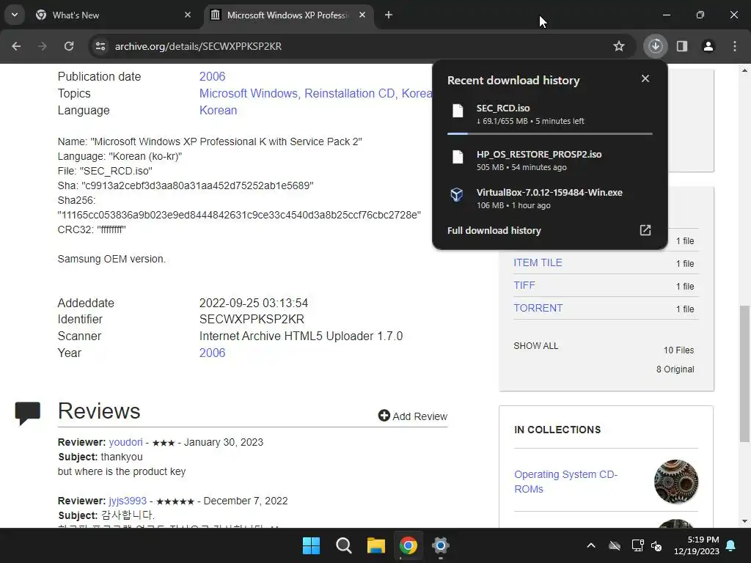Open HP_OS_RESTORE_PROSP2.iso download entry
The height and width of the screenshot is (563, 751).
[x=549, y=160]
